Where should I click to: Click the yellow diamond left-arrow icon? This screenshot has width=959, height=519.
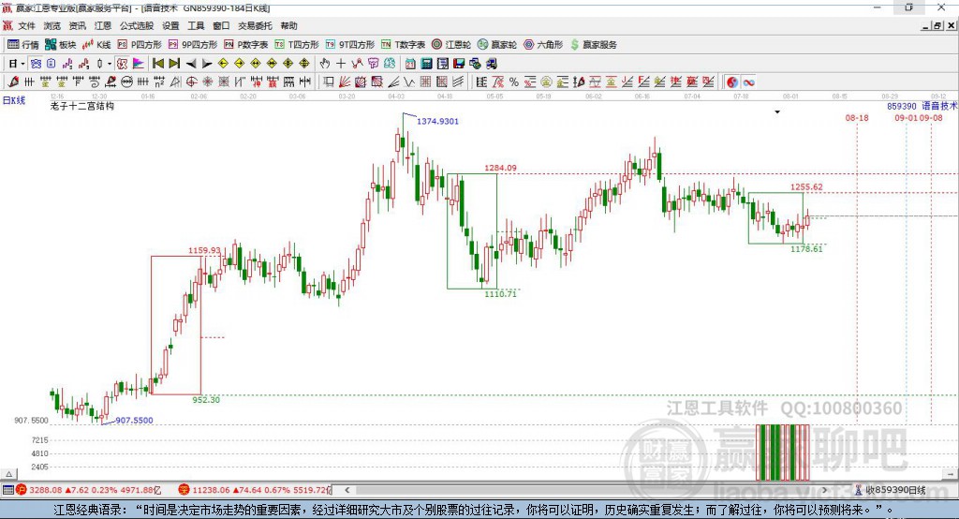point(223,64)
